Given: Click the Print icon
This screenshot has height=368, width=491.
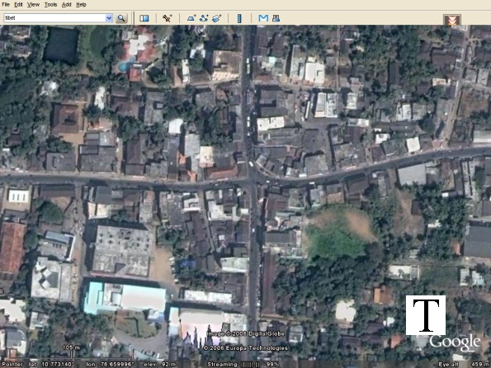Looking at the screenshot, I should (276, 18).
